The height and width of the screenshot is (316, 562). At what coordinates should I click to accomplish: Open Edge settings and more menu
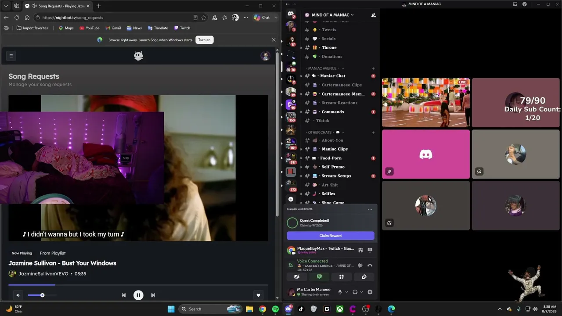click(x=246, y=18)
